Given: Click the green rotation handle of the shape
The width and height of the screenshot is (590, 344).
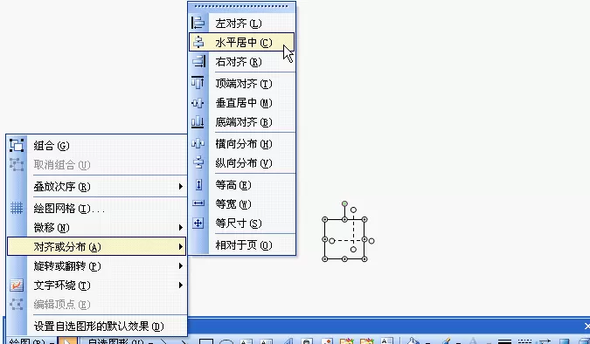Looking at the screenshot, I should [344, 203].
